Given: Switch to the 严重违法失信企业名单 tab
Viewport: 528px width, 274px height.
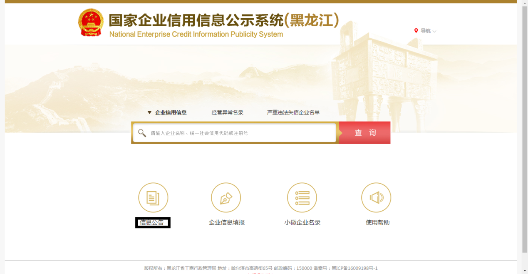Looking at the screenshot, I should pyautogui.click(x=293, y=112).
